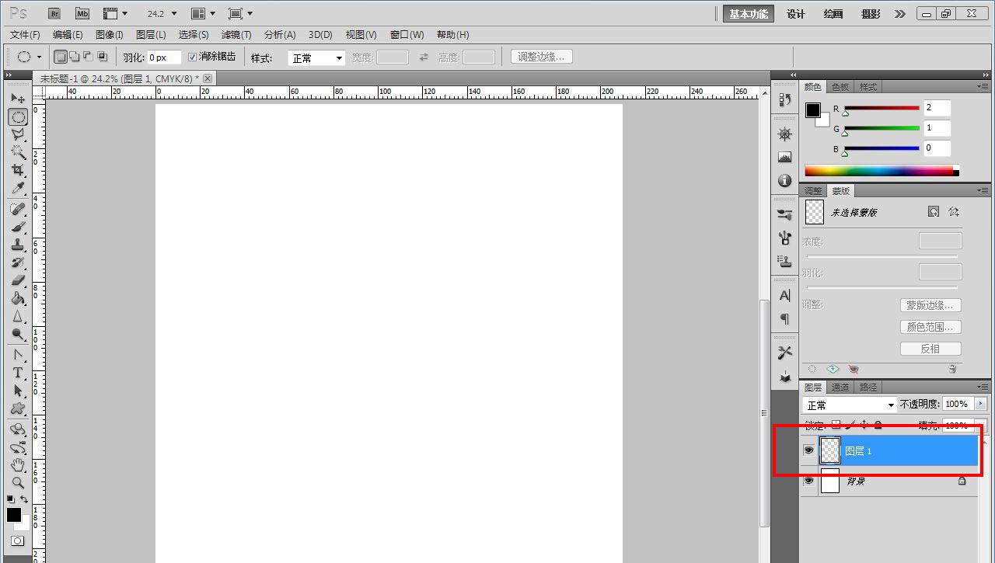995x563 pixels.
Task: Select the Type tool
Action: pos(18,373)
